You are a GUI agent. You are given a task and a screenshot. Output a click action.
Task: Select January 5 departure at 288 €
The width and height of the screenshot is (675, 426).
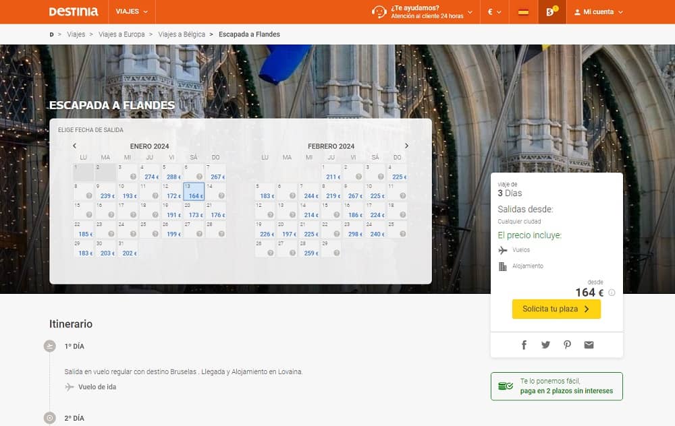(x=171, y=173)
